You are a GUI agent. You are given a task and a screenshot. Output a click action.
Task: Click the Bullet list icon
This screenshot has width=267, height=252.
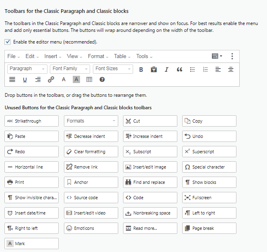(x=192, y=69)
